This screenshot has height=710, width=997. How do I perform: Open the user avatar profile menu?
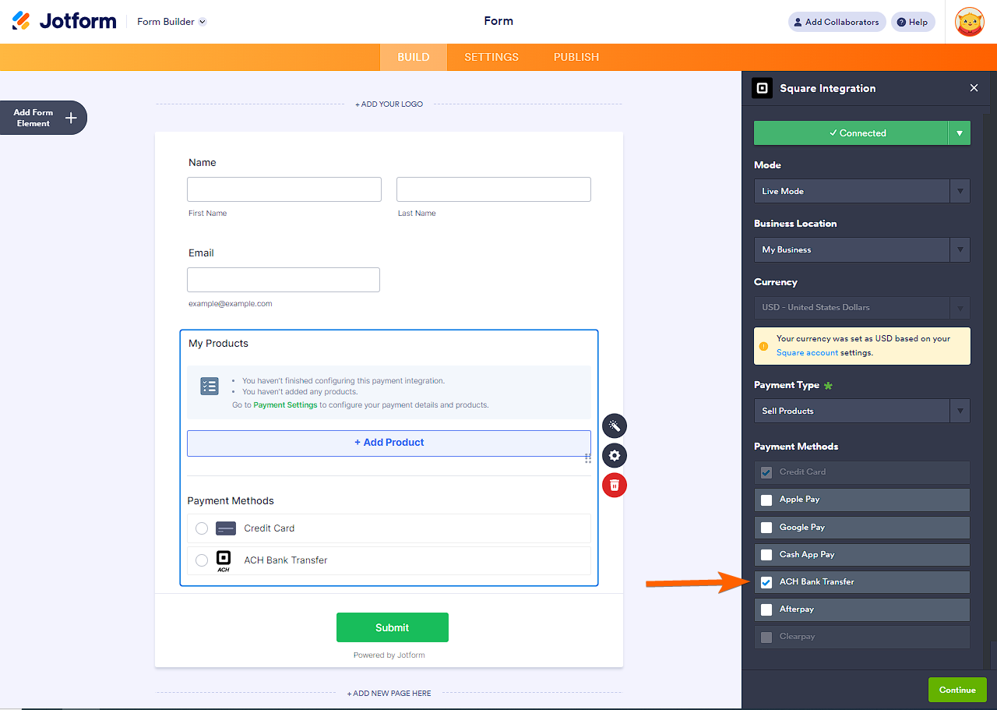point(970,22)
